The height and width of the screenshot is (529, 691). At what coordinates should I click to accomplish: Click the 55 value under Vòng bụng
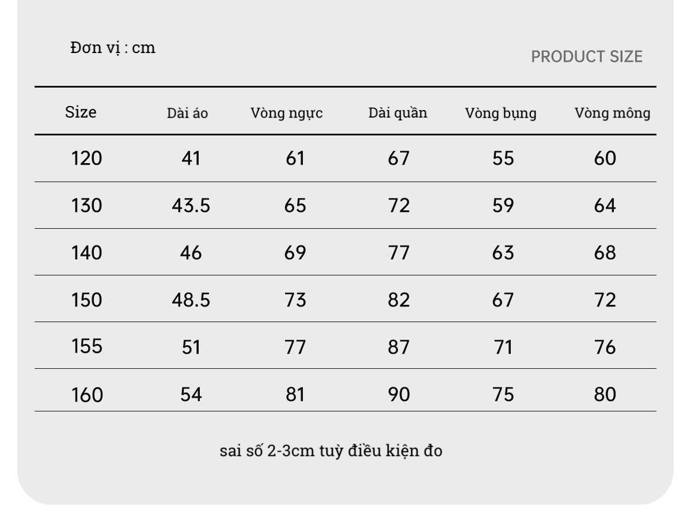coord(503,158)
